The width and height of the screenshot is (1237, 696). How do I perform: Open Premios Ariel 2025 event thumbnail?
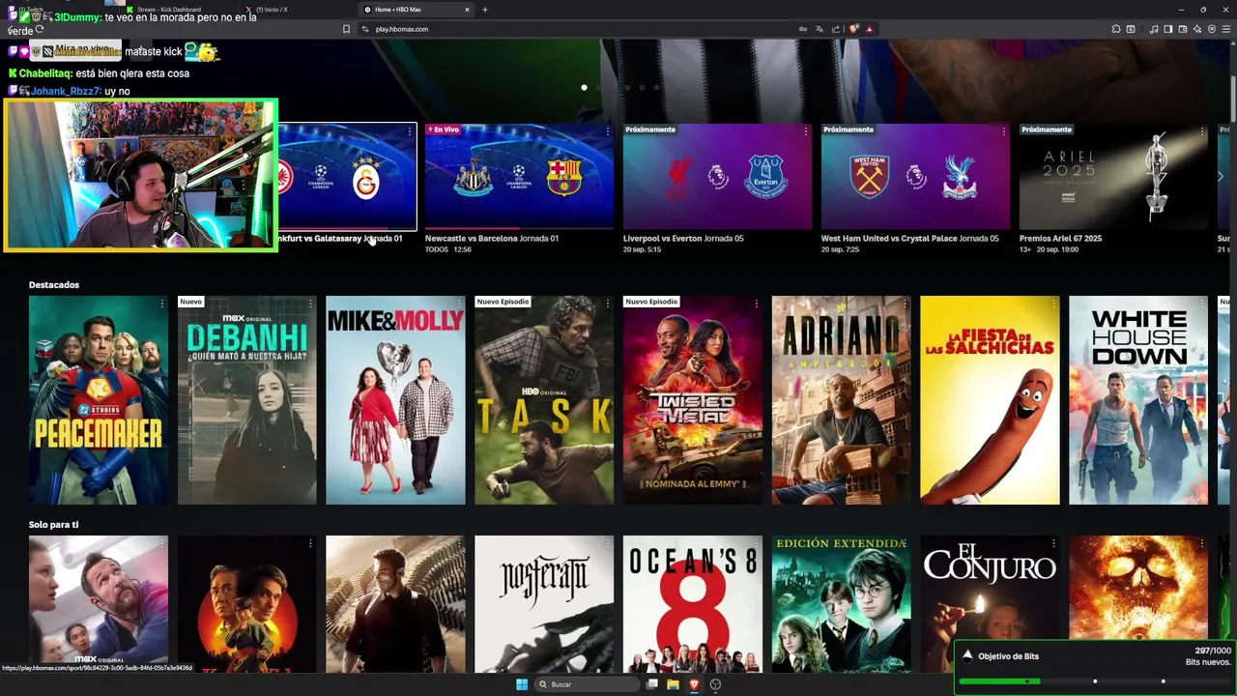point(1113,176)
